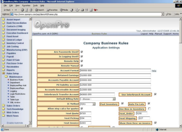Enable Use Bins in Inventory checkbox
Image resolution: width=182 pixels, height=132 pixels.
(x=149, y=109)
